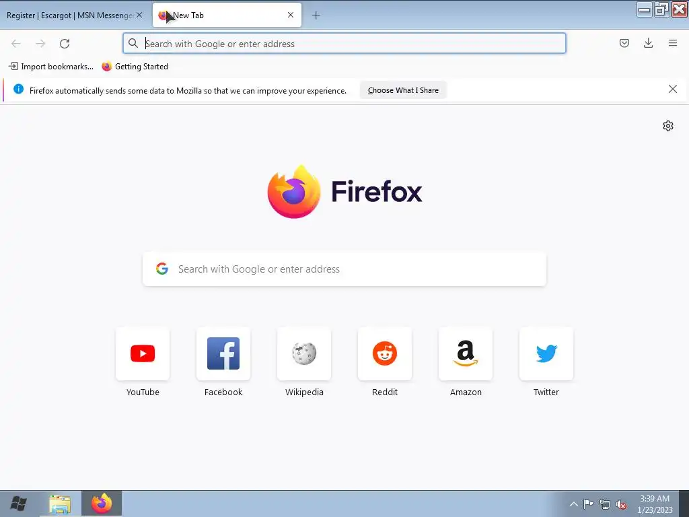Minimize the Firefox window
The height and width of the screenshot is (517, 689).
pyautogui.click(x=644, y=9)
